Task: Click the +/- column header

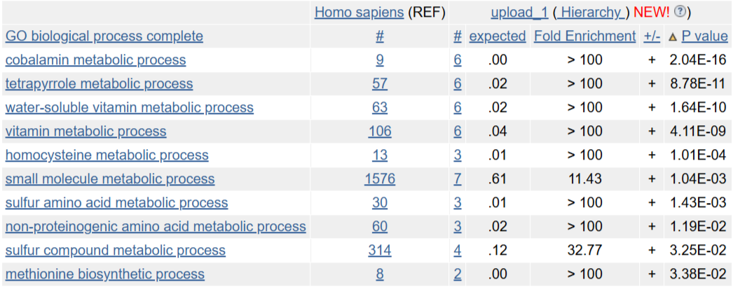Action: click(652, 36)
